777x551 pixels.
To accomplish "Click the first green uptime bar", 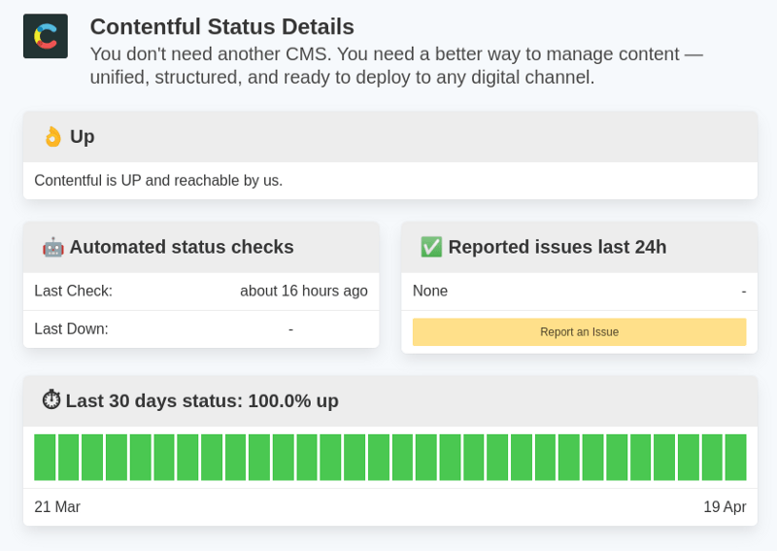I will coord(45,458).
